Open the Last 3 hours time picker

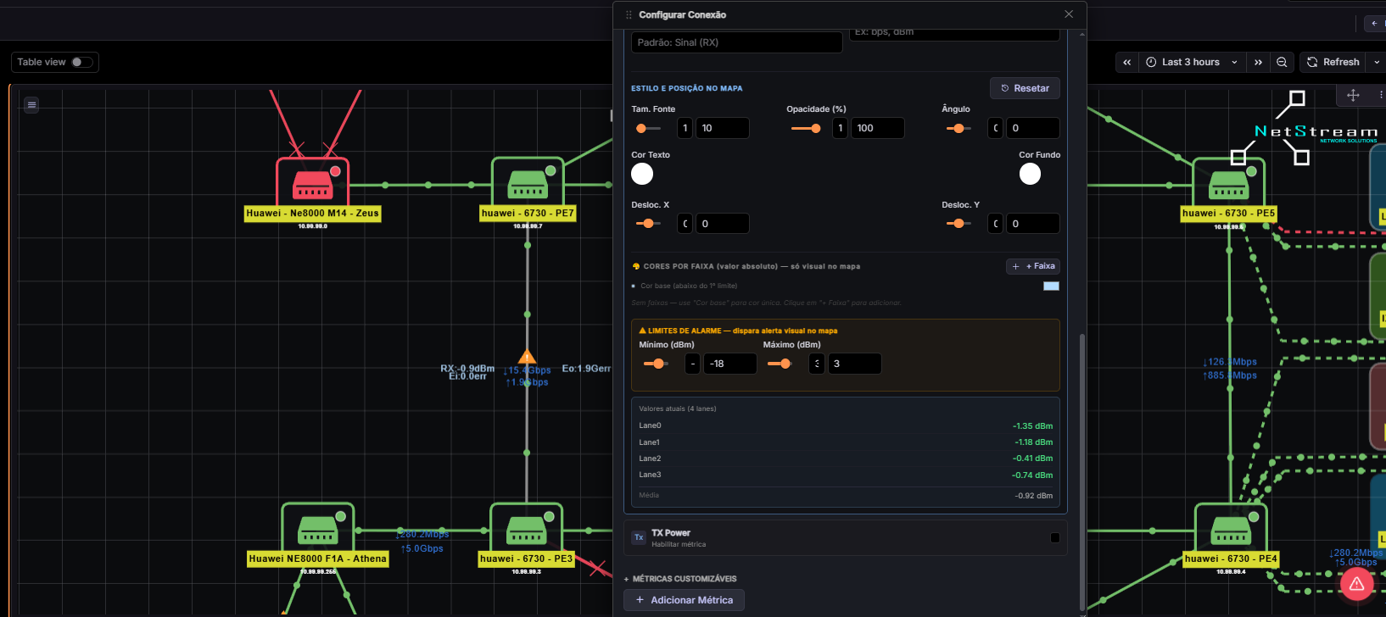[1191, 62]
